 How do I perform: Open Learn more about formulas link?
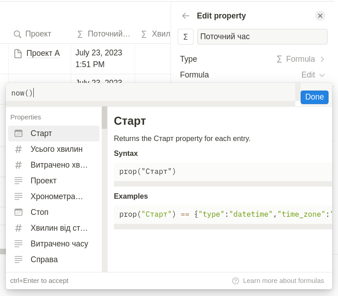pyautogui.click(x=283, y=281)
